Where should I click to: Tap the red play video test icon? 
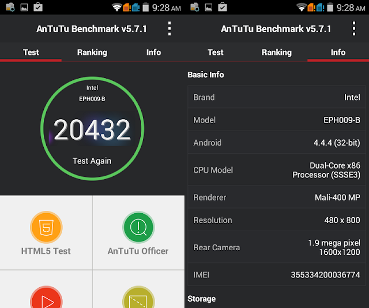(x=46, y=297)
